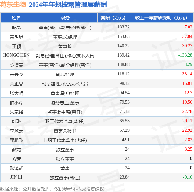Select the name 方芳

16,159
